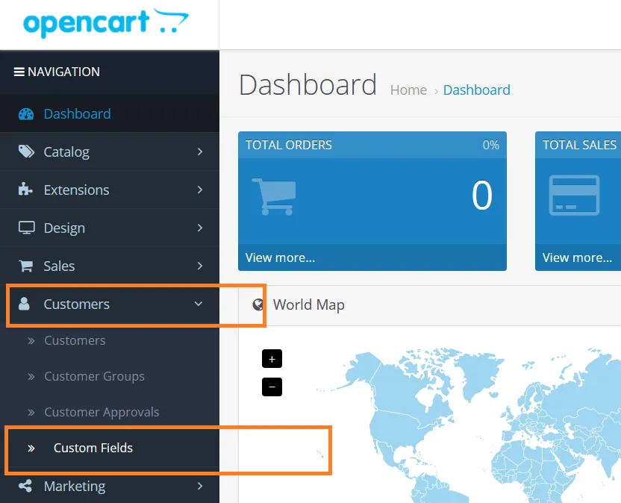Viewport: 621px width, 503px height.
Task: Click the World Map globe icon
Action: [258, 304]
